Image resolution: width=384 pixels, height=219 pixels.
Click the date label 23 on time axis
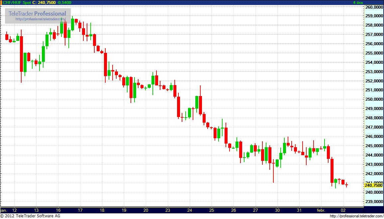pos(168,210)
